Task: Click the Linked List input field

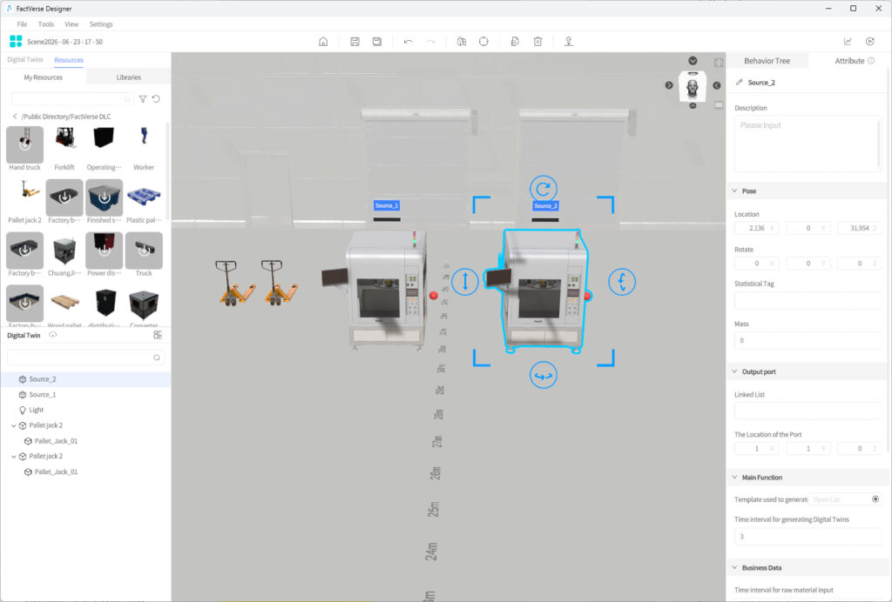Action: click(x=808, y=411)
